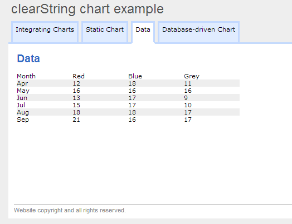Screen dimensions: 292x224
Task: Click the blue Data heading
Action: tap(28, 59)
